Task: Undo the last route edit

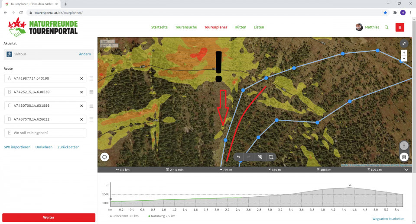Action: [x=238, y=157]
